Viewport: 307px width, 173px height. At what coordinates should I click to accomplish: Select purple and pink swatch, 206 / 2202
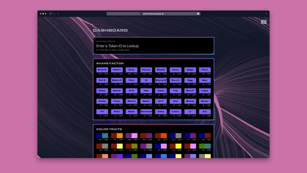[x=131, y=136]
